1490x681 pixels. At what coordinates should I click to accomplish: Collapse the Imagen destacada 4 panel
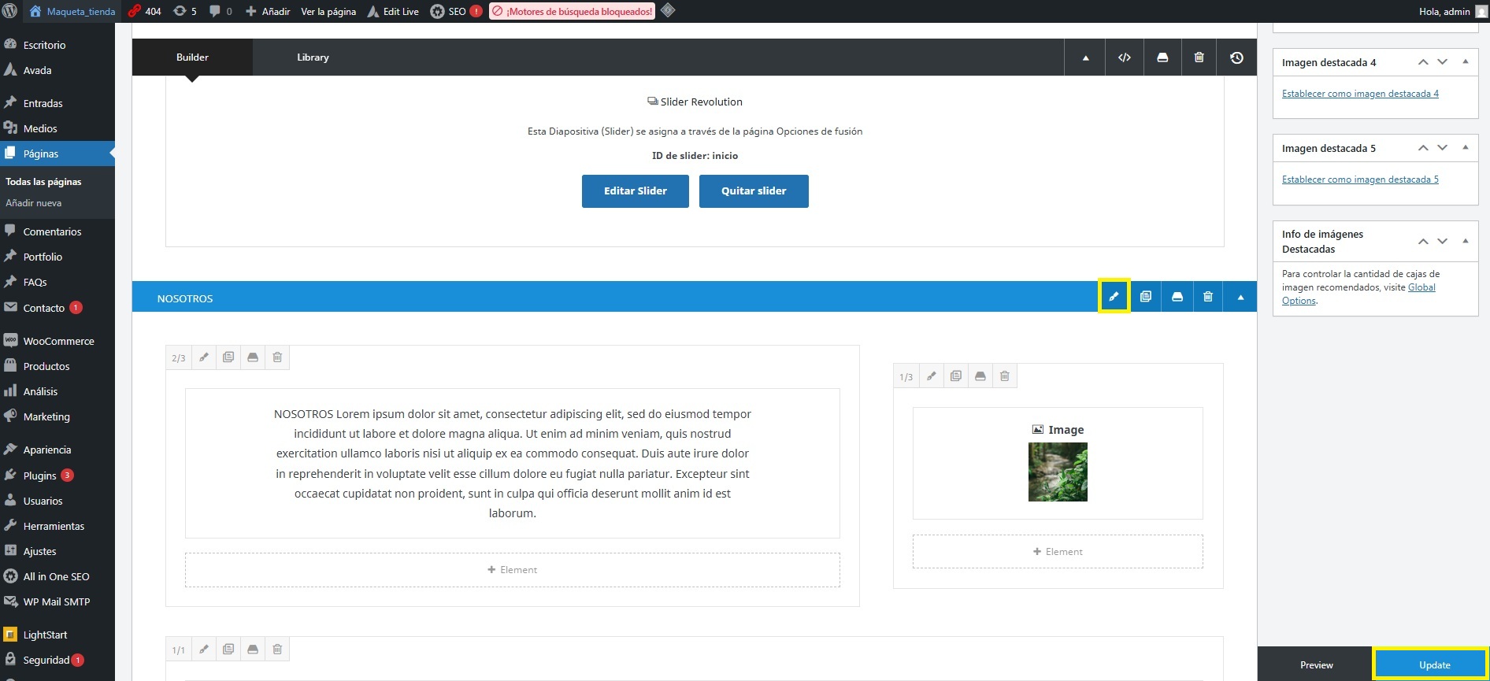pos(1465,61)
